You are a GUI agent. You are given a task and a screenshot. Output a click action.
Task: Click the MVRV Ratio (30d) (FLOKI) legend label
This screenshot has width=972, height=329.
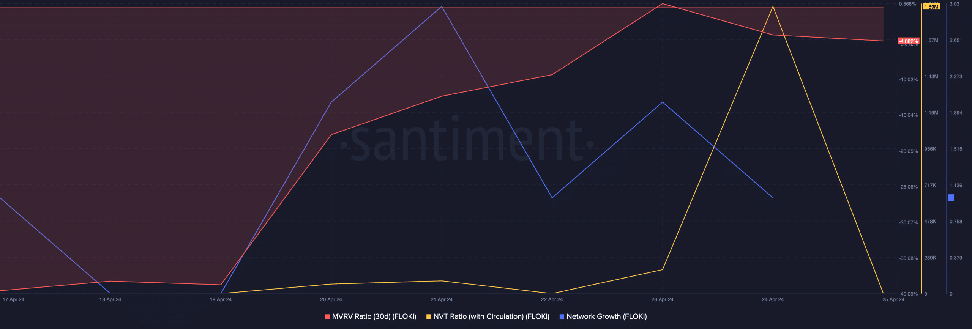tap(374, 316)
